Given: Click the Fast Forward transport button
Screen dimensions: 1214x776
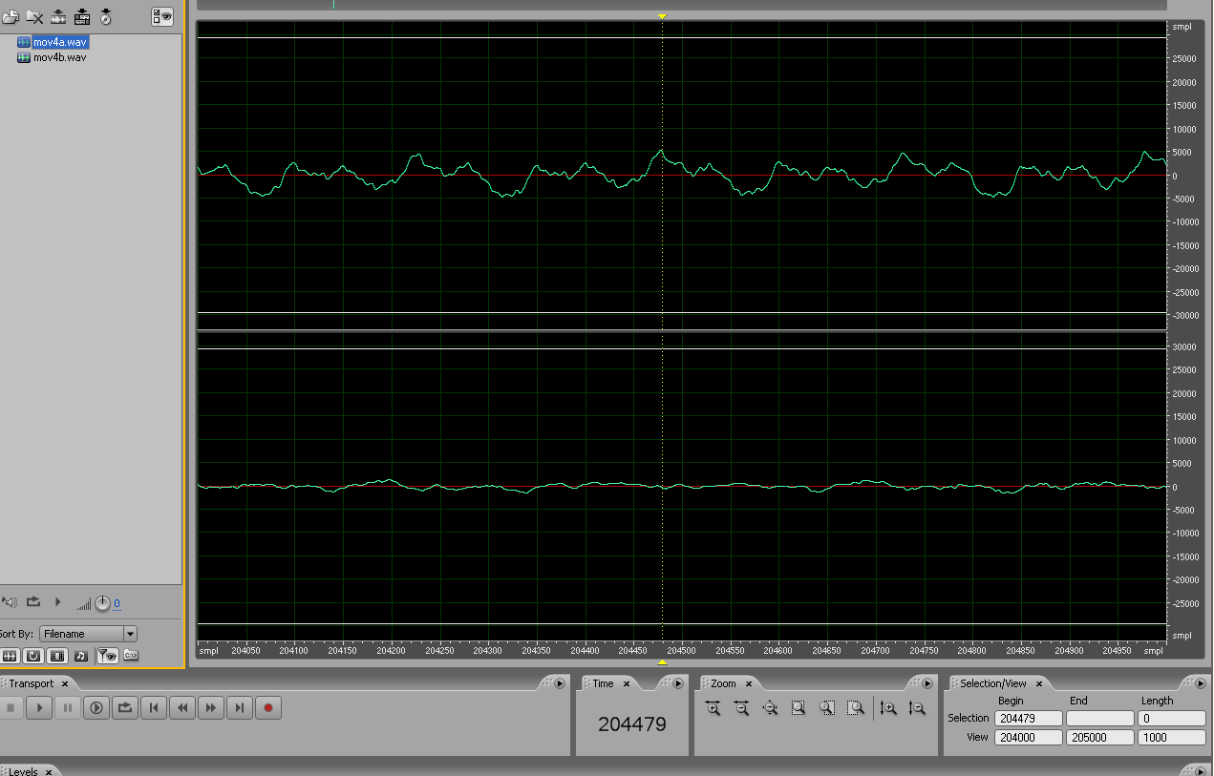Looking at the screenshot, I should (x=211, y=708).
